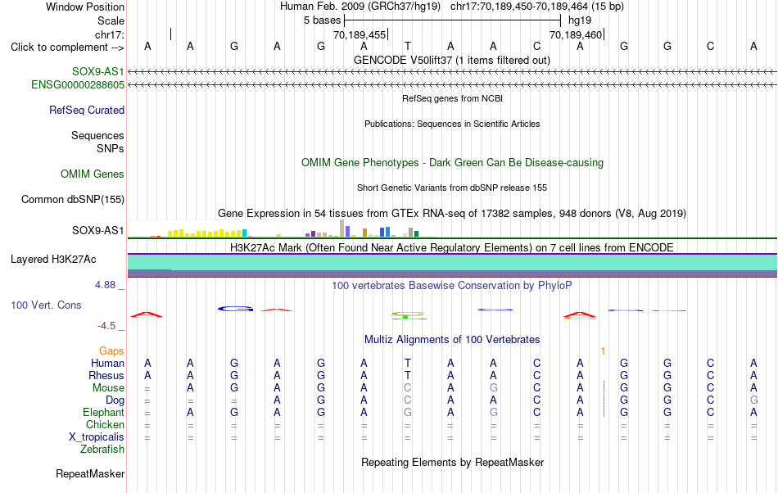Click the 'Human Feb. 2009 (GRCh37/hg19)' position header
778x493 pixels.
click(x=360, y=7)
